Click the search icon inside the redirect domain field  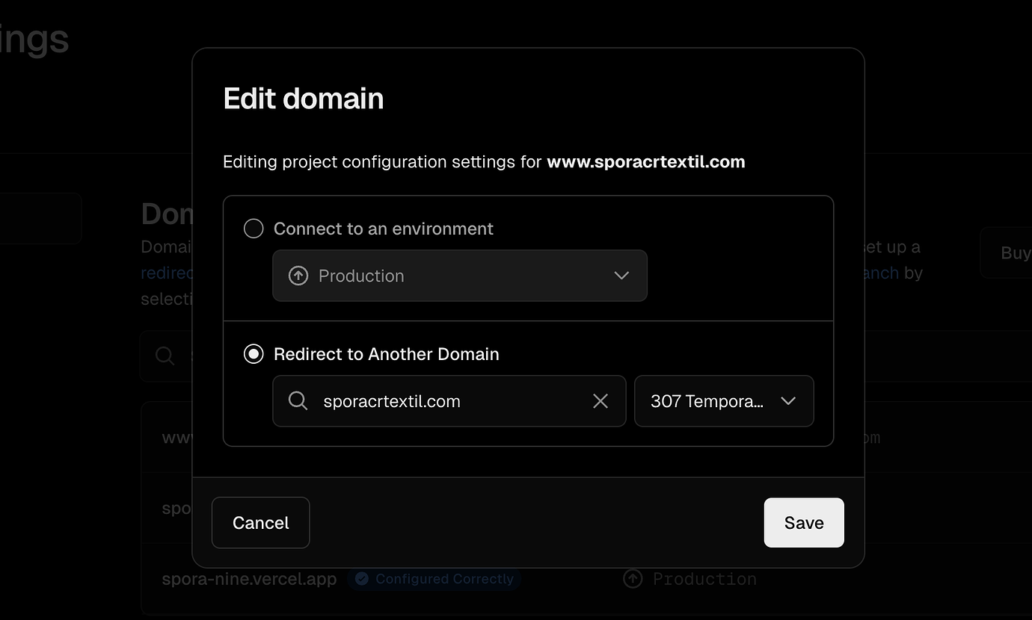click(298, 401)
